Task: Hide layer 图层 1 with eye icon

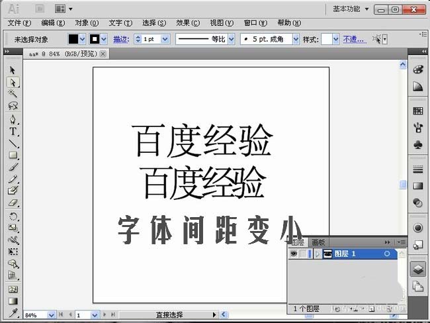Action: (x=294, y=254)
